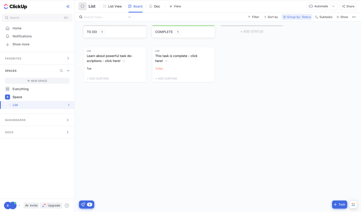The width and height of the screenshot is (361, 212).
Task: Click the New Space button
Action: 37,80
